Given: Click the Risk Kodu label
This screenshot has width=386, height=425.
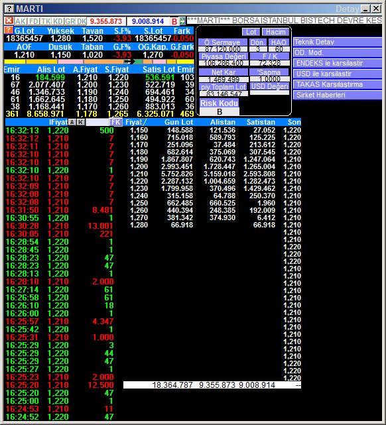Looking at the screenshot, I should pos(219,103).
